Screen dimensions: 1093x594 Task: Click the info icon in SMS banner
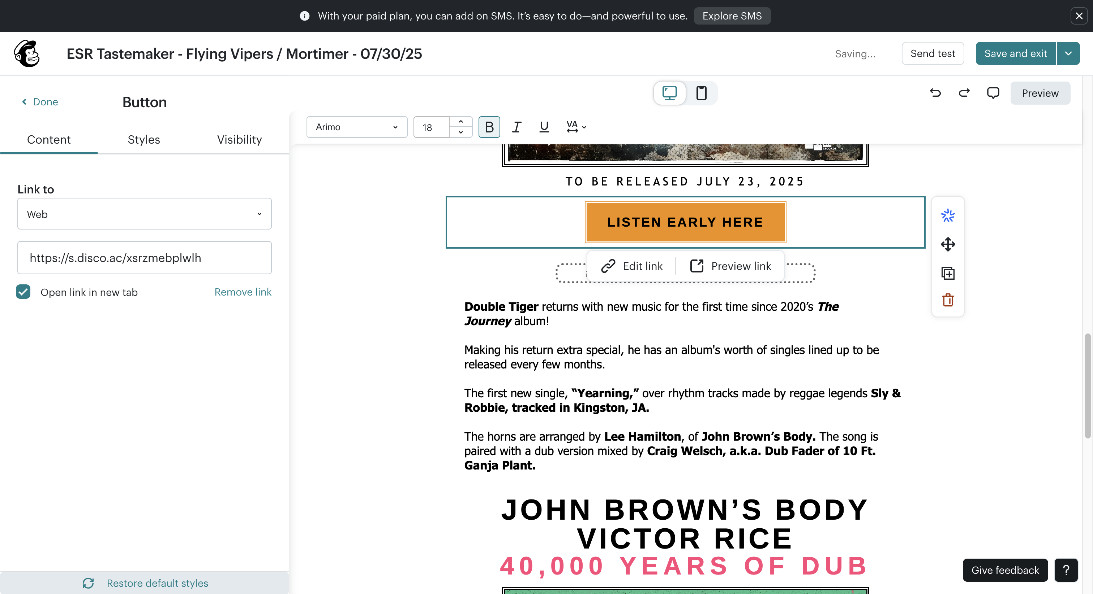pyautogui.click(x=305, y=16)
